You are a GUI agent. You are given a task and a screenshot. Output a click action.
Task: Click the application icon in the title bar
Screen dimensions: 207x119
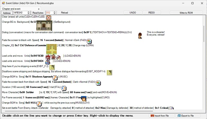[x=3, y=3]
